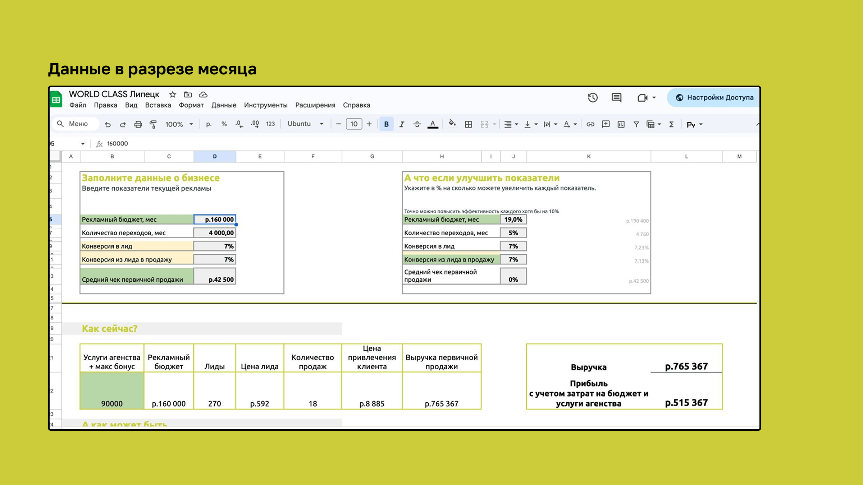
Task: Open the 100% zoom dropdown
Action: [179, 124]
